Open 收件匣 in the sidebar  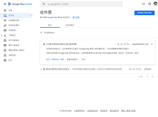[16, 16]
